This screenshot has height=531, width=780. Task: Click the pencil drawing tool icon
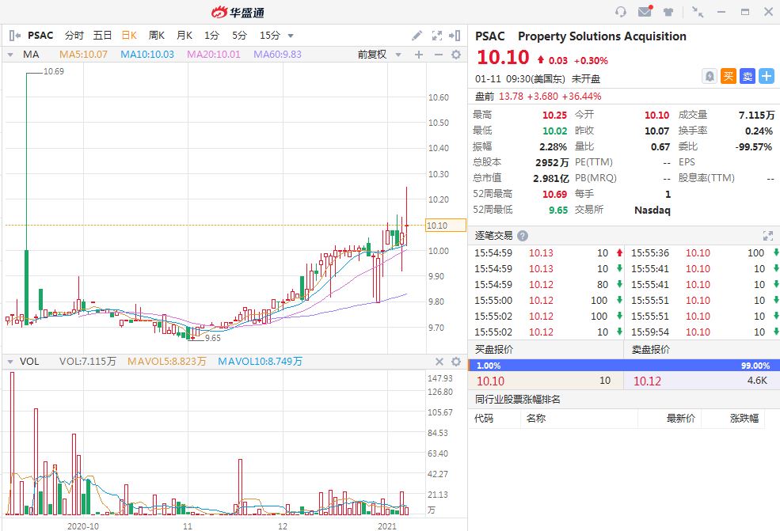coord(417,36)
